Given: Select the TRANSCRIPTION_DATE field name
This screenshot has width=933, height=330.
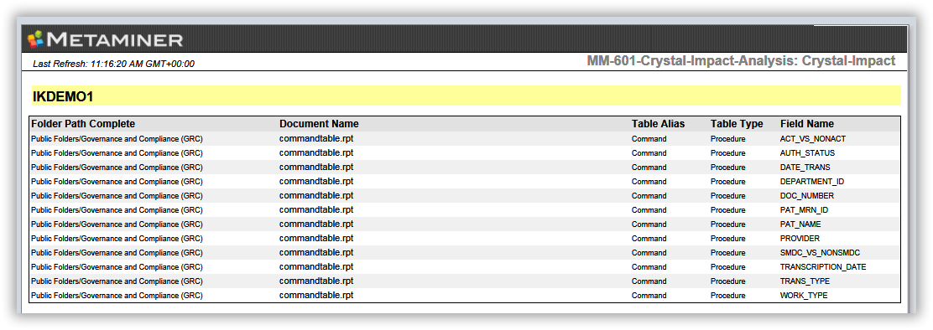Looking at the screenshot, I should [823, 267].
